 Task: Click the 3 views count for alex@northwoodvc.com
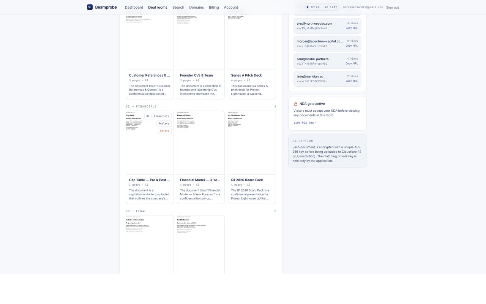(352, 24)
